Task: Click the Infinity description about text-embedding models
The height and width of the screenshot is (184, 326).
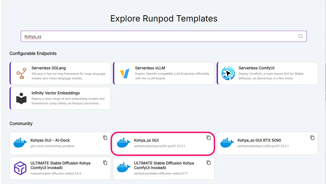Action: (68, 101)
